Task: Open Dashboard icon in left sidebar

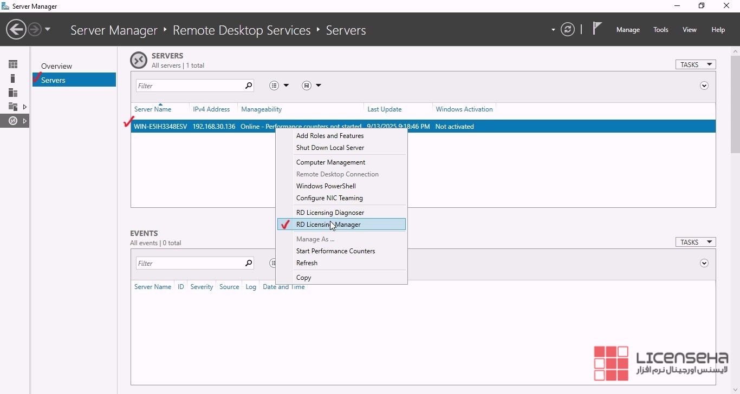Action: 13,64
